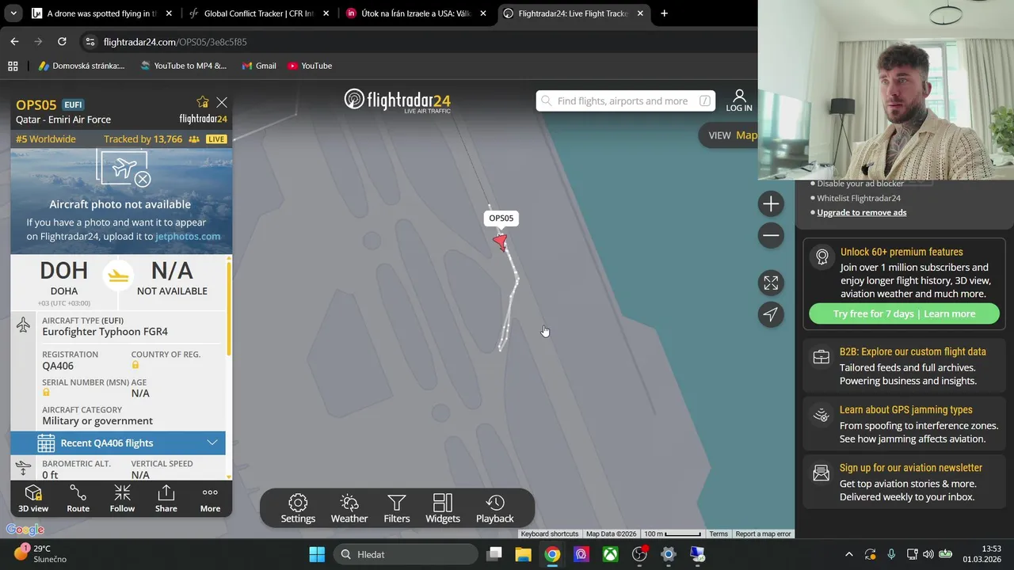Click Report a map error

tap(763, 534)
